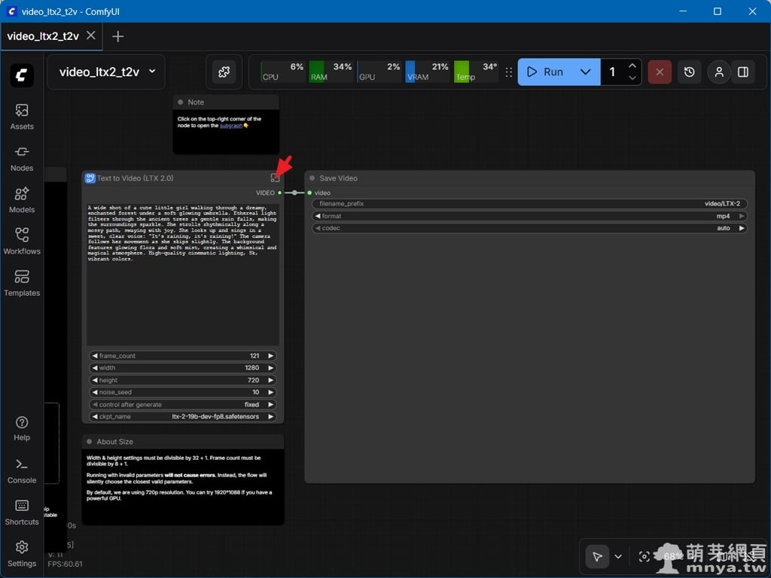Follow the subgraph link in Note
The image size is (771, 578).
coord(230,126)
